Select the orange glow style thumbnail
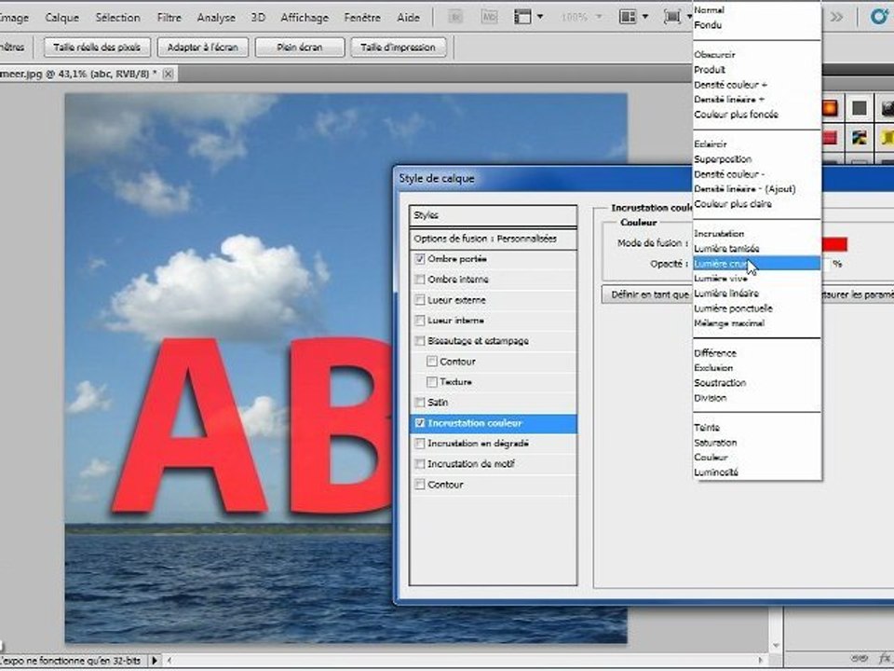The width and height of the screenshot is (894, 671). coord(830,108)
